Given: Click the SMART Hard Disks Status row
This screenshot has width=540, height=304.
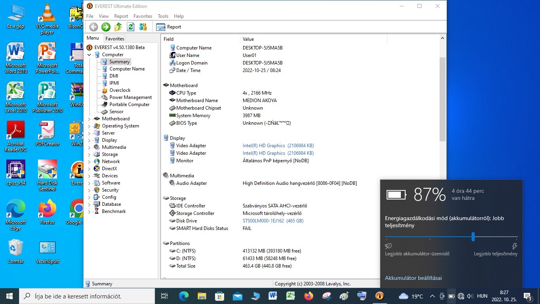Looking at the screenshot, I should (300, 228).
